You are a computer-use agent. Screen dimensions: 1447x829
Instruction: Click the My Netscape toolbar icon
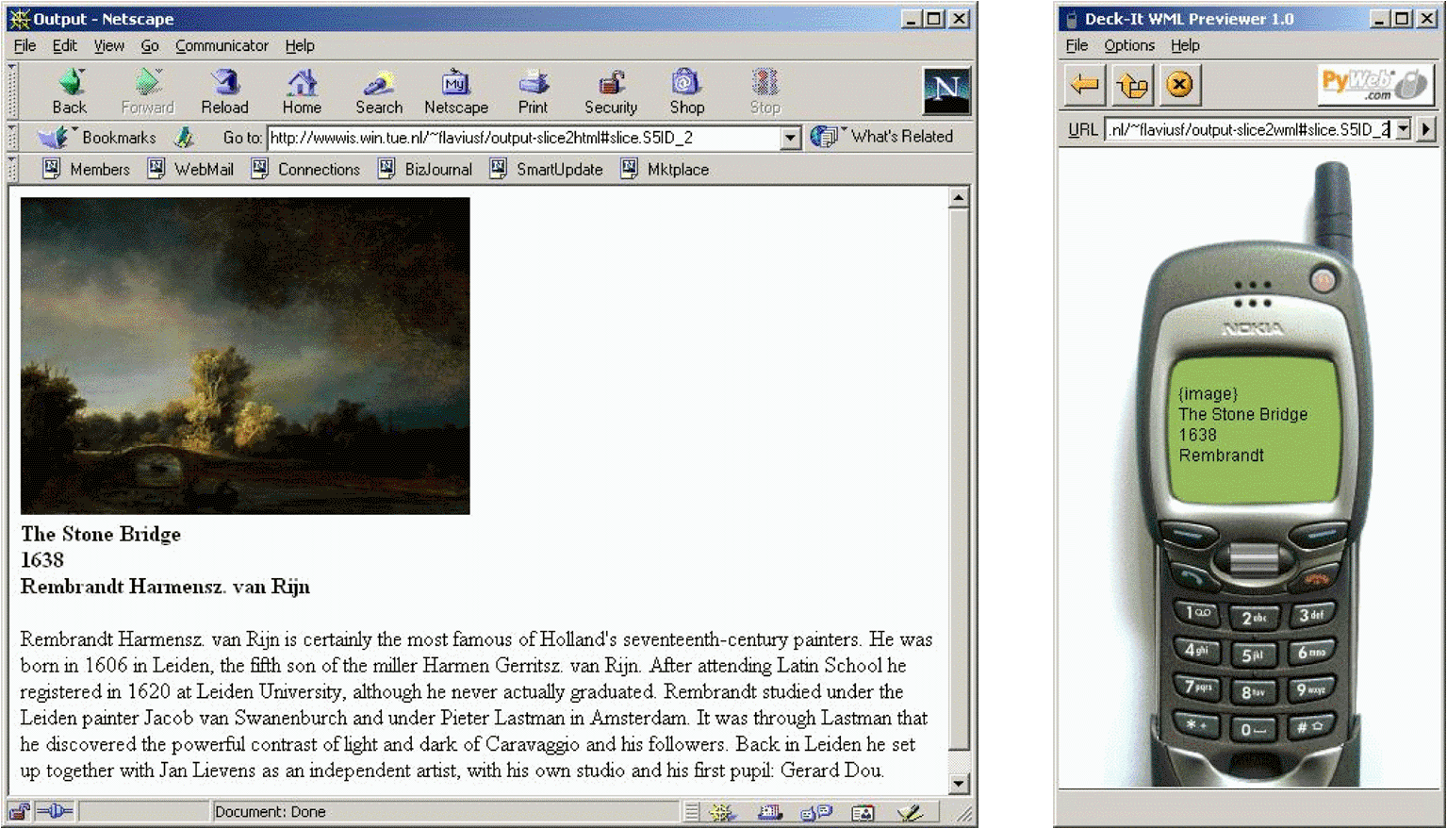click(x=456, y=91)
